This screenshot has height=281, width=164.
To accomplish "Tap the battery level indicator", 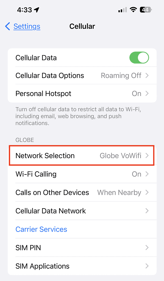I will (x=146, y=10).
